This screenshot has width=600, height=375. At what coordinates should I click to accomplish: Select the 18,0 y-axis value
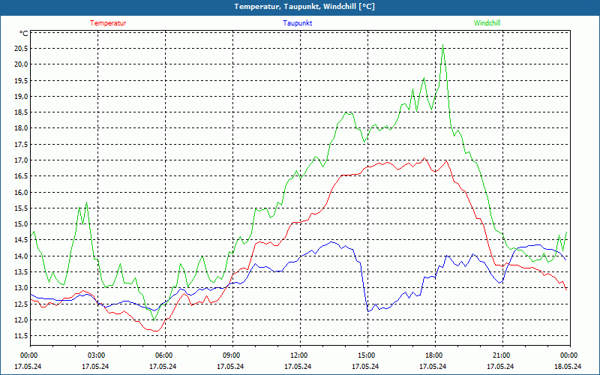click(21, 128)
